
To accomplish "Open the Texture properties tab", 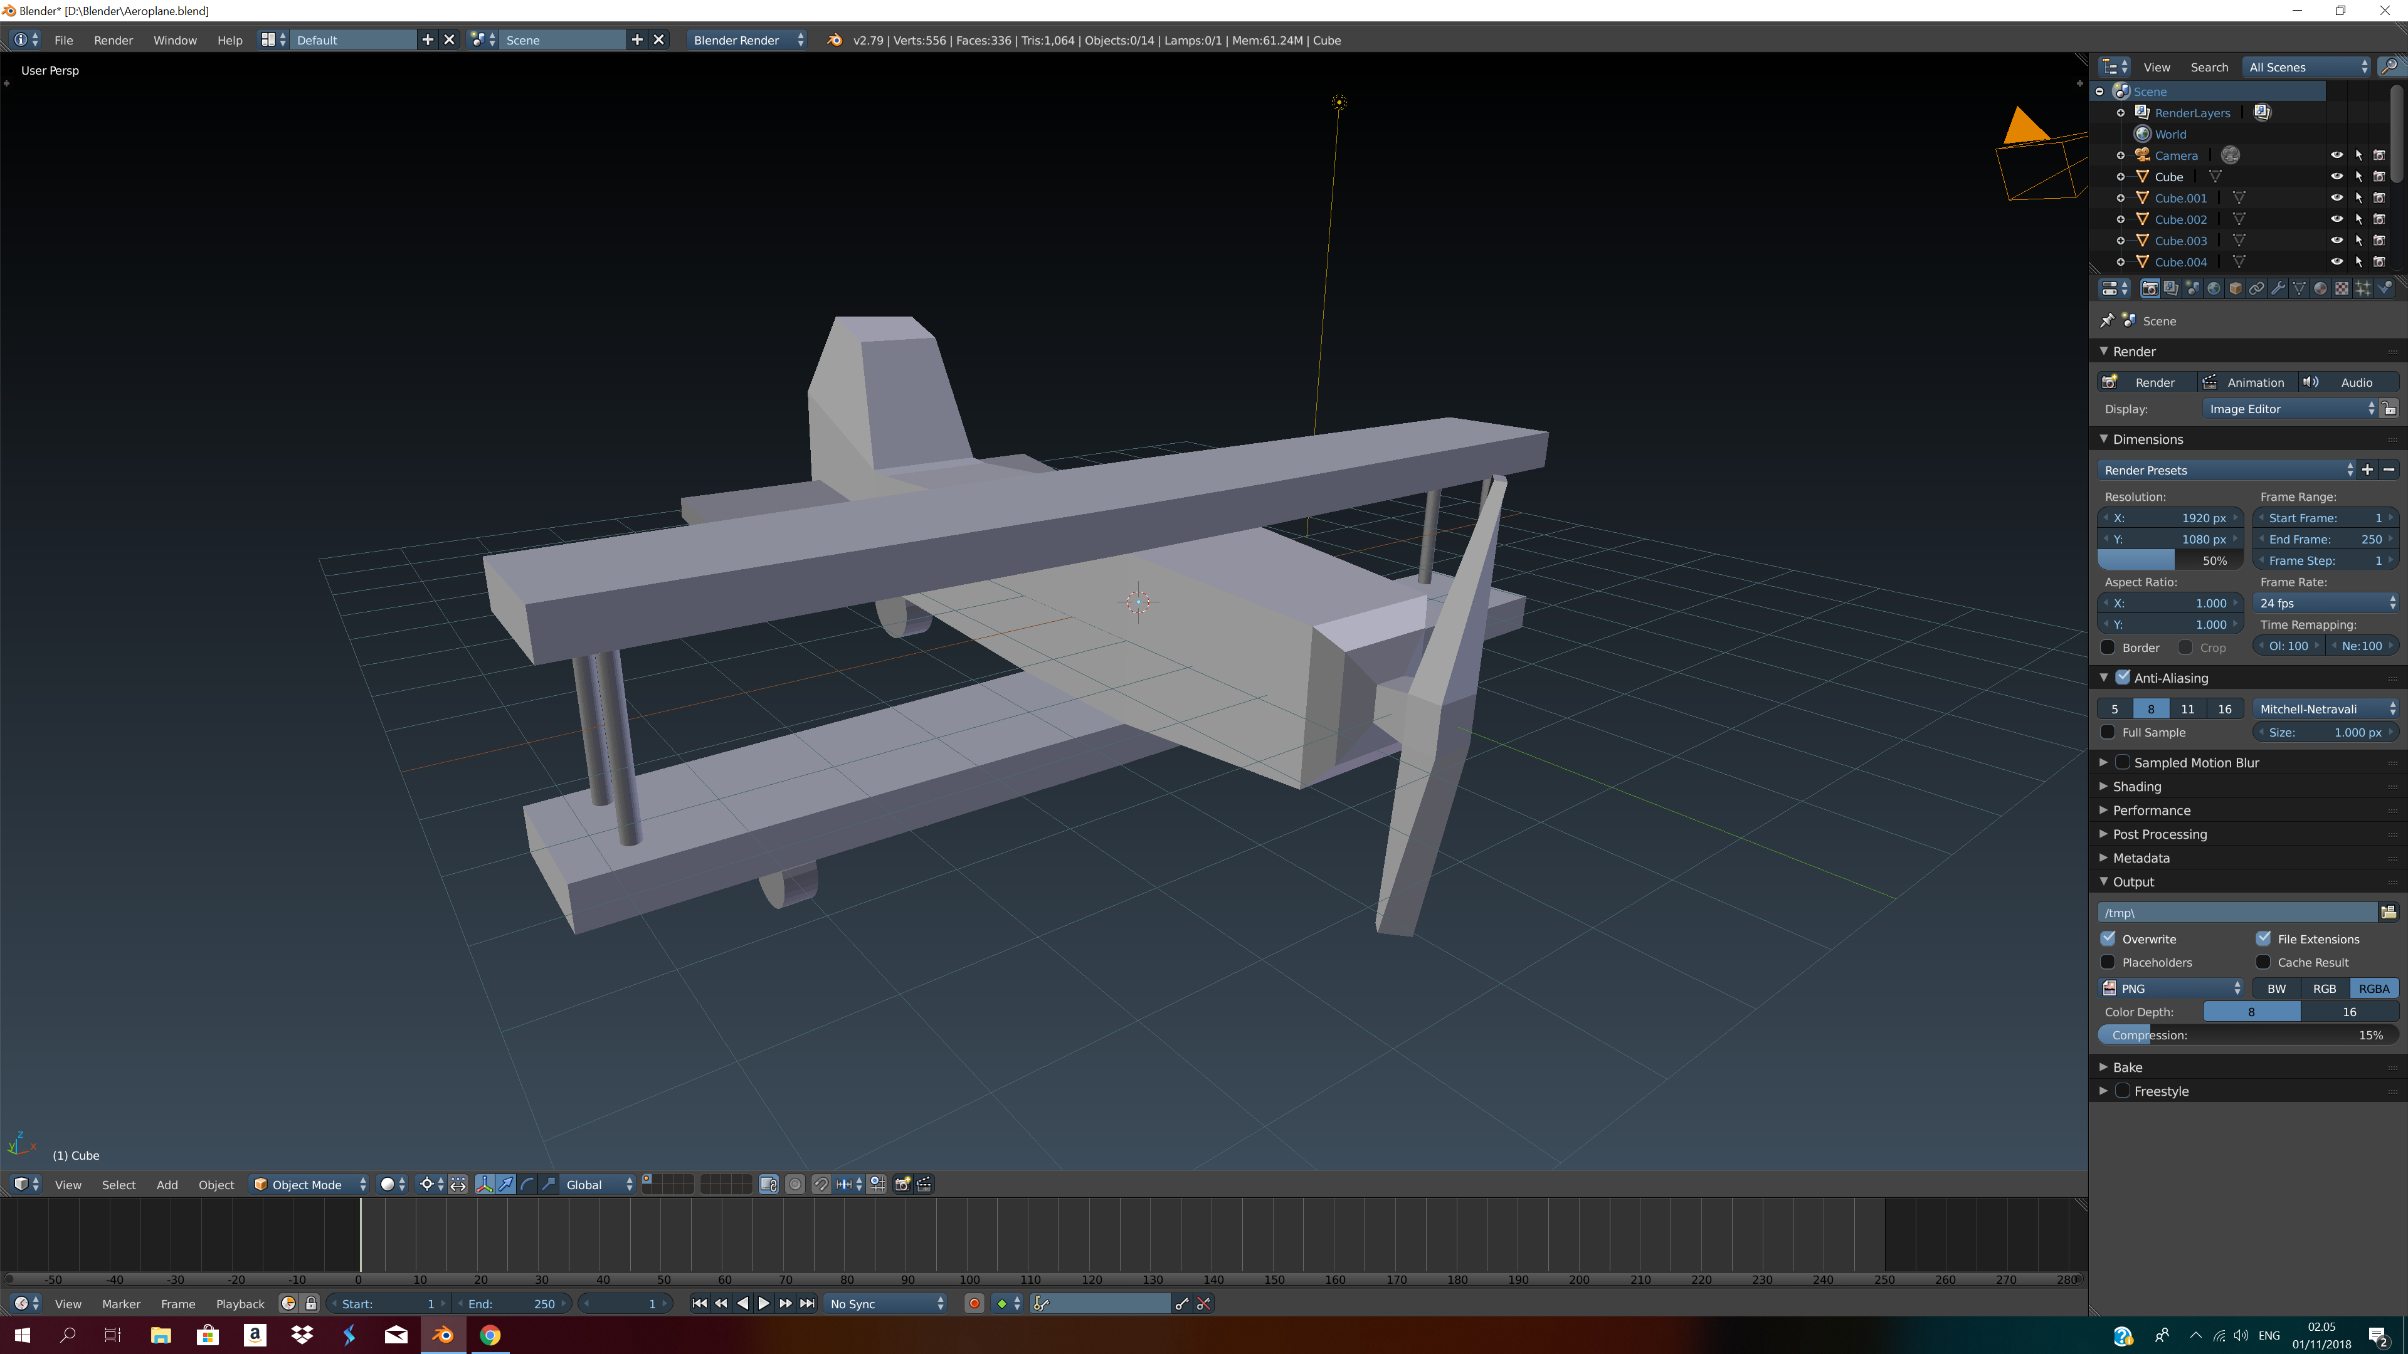I will pyautogui.click(x=2342, y=289).
